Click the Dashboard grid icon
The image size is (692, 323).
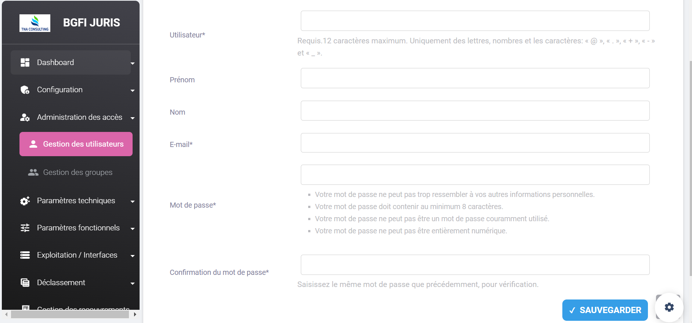point(25,62)
